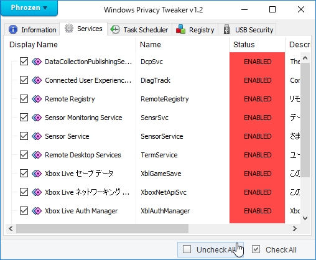Click the icon beside Xbox Live Auth Manager
This screenshot has width=316, height=260.
37,211
